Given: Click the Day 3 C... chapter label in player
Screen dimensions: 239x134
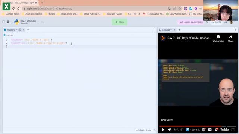Looking at the screenshot, I should point(196,130).
